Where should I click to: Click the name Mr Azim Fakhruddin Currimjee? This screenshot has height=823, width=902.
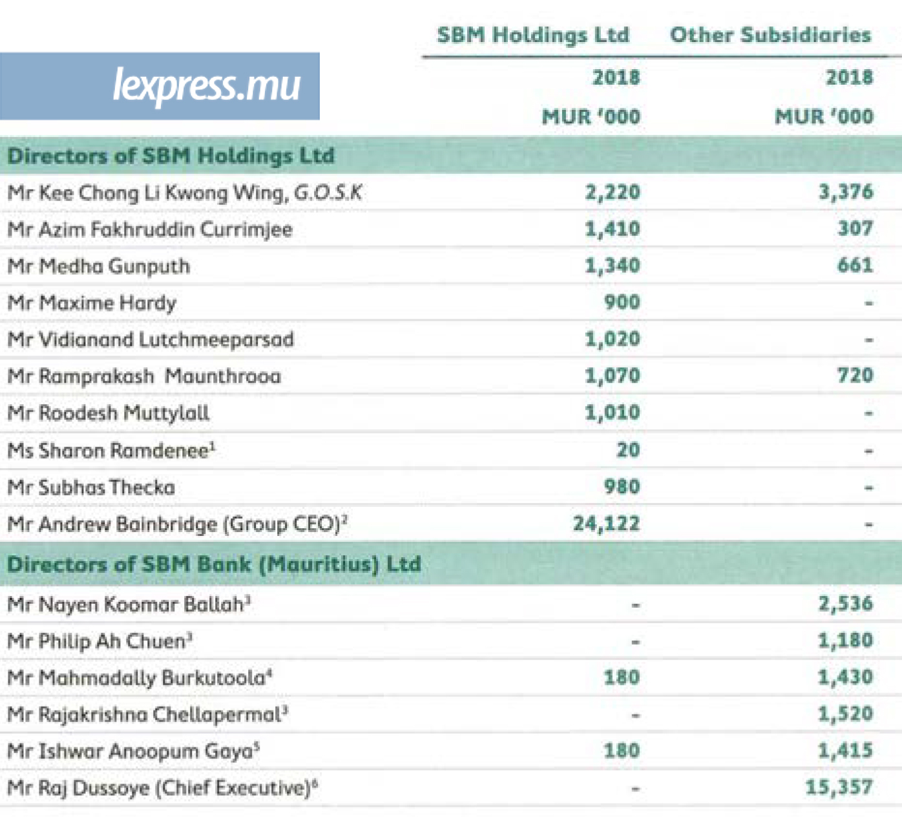coord(150,230)
